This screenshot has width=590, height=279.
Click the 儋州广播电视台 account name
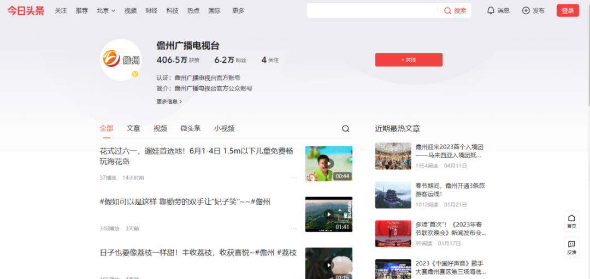(x=188, y=46)
